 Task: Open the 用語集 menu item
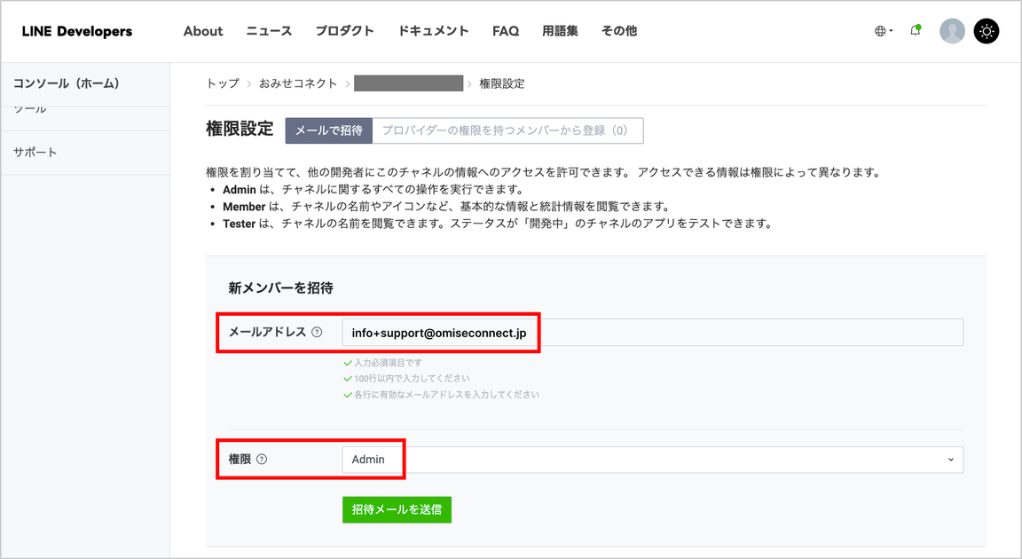[560, 31]
